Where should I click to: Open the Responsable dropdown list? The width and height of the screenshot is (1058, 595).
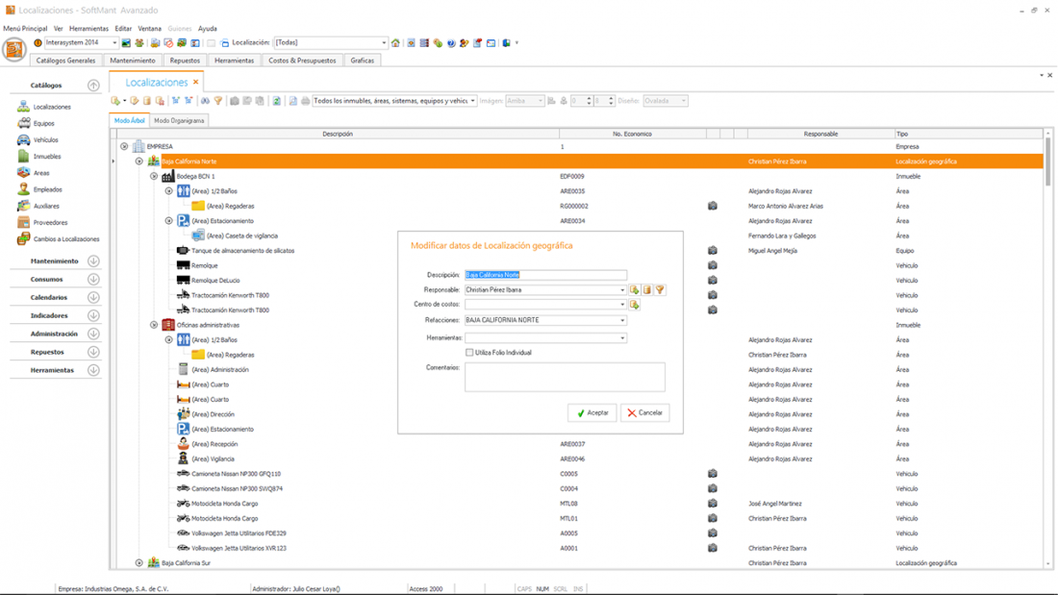click(x=622, y=289)
